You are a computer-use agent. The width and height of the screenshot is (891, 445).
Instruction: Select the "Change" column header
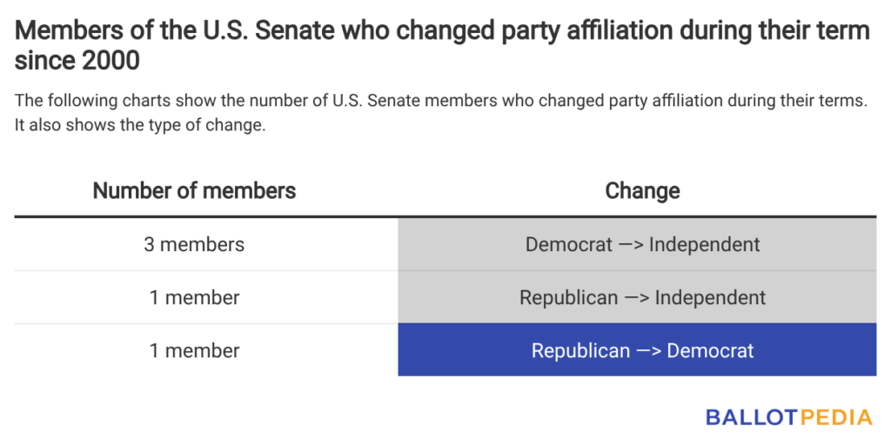coord(642,190)
